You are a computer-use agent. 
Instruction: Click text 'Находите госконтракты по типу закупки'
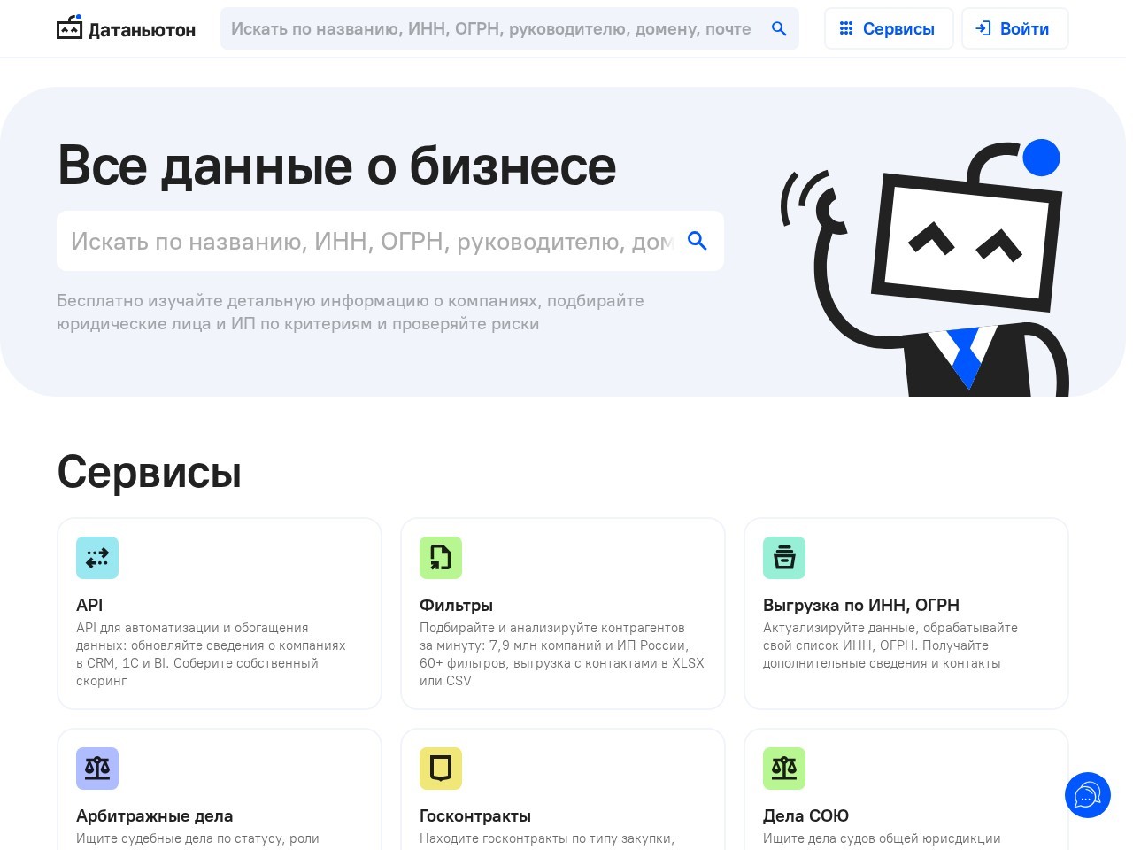(547, 838)
